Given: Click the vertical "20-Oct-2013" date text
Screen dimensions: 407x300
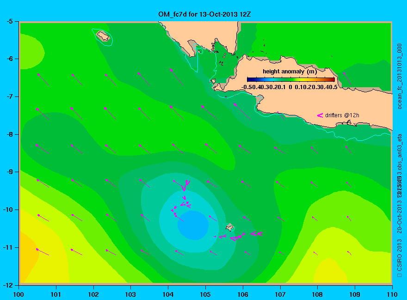Looking at the screenshot, I should point(400,216).
